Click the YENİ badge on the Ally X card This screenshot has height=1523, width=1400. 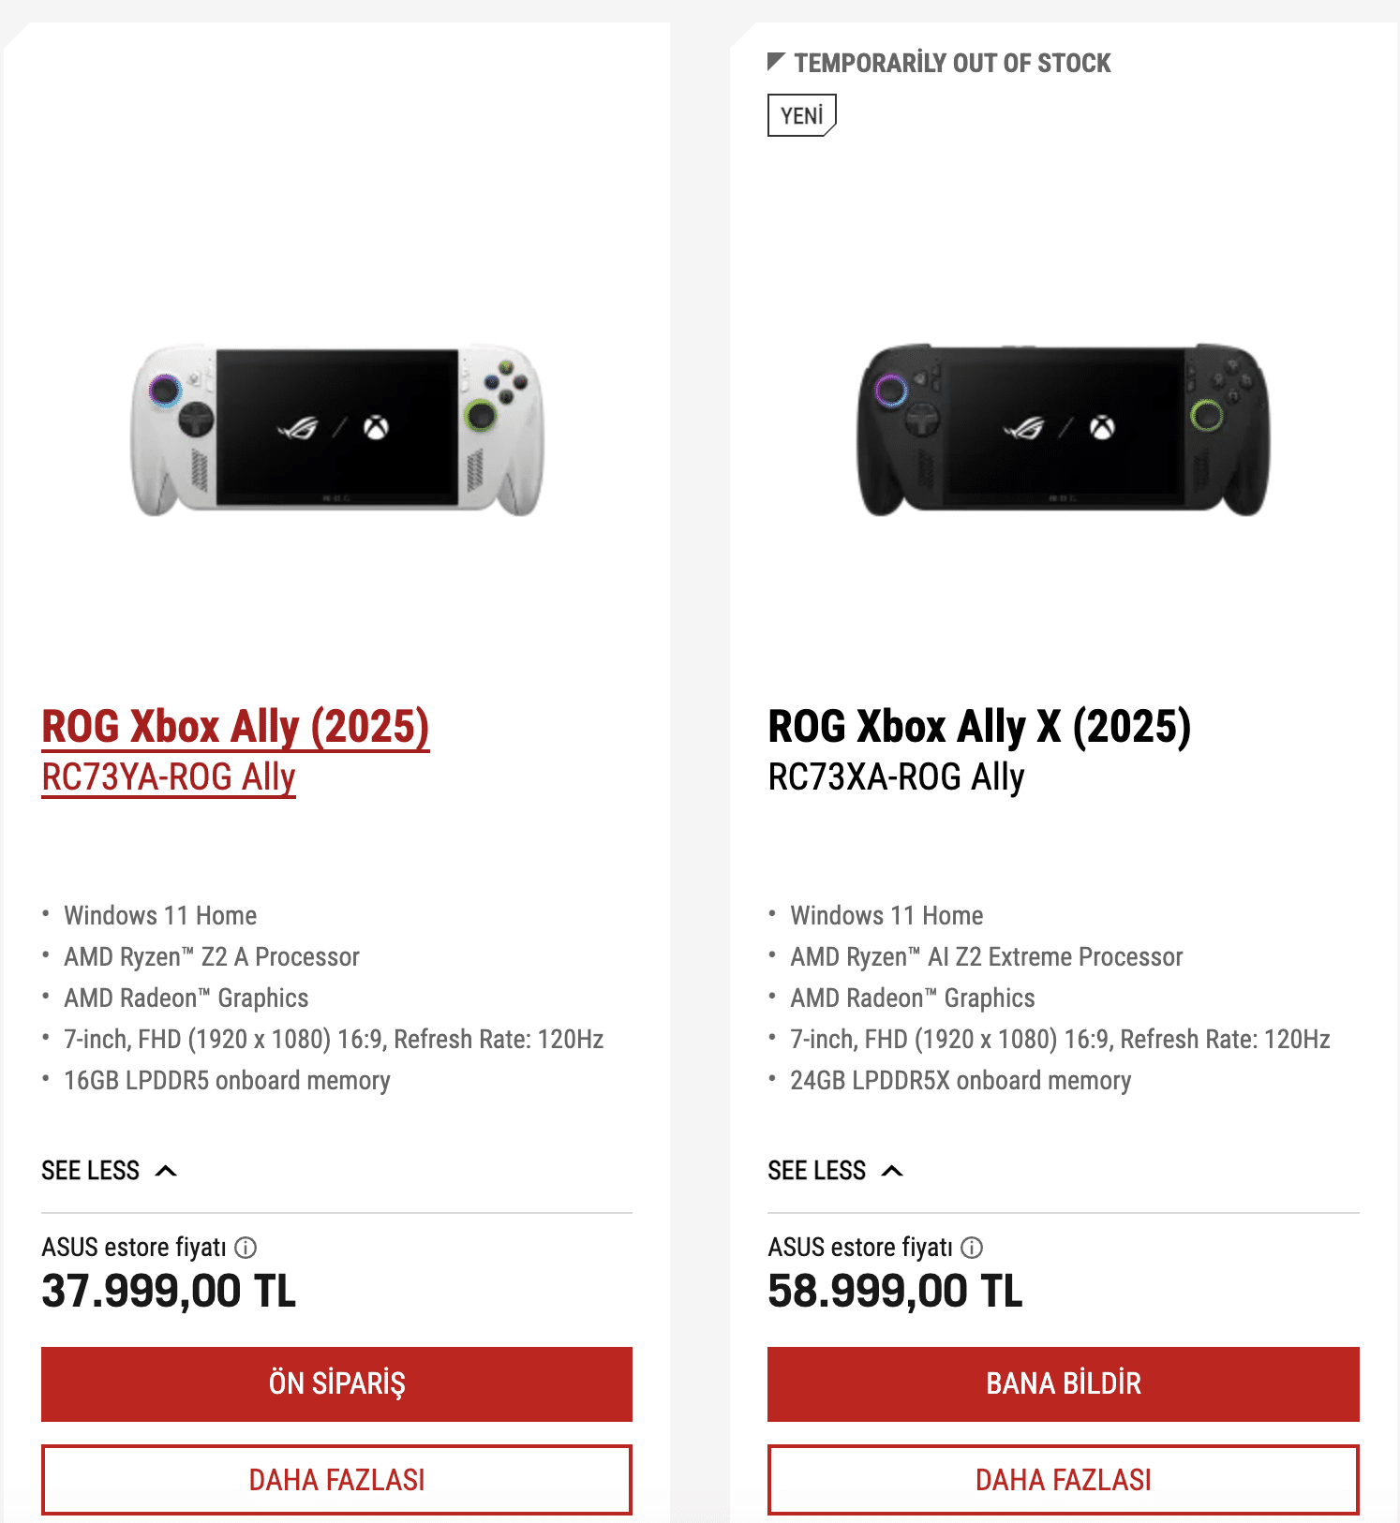click(801, 115)
